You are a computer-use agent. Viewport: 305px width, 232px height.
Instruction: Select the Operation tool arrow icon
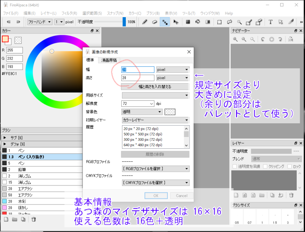click(x=281, y=22)
